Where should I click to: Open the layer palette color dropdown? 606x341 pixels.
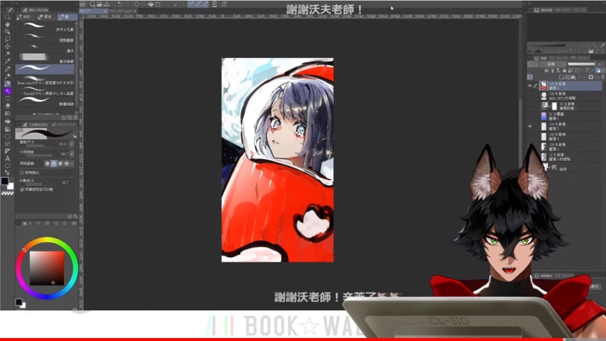pos(533,64)
